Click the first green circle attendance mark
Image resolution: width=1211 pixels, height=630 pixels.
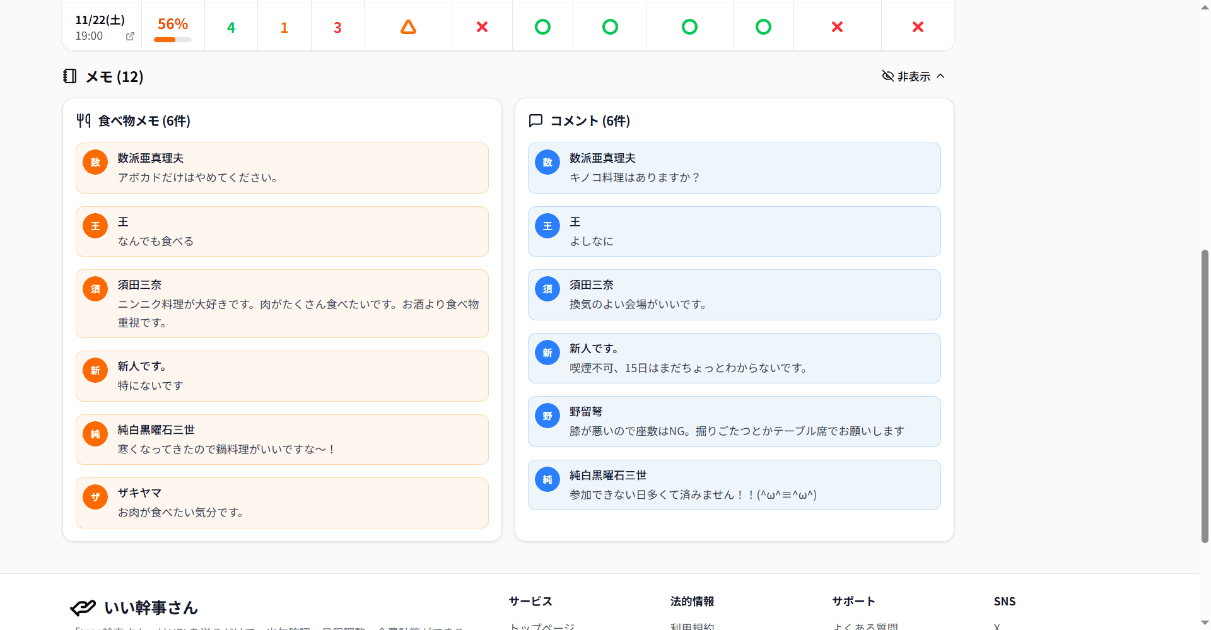tap(542, 27)
